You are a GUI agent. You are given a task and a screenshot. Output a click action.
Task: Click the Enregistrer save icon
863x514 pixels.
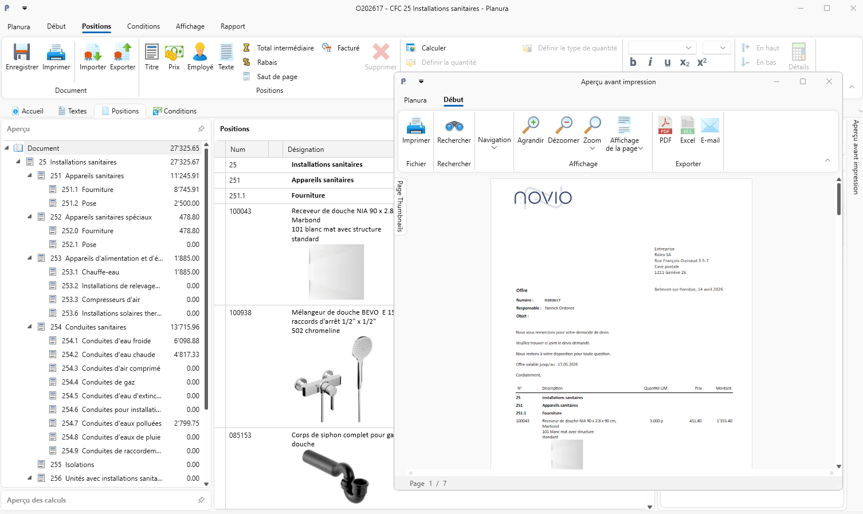click(x=22, y=52)
